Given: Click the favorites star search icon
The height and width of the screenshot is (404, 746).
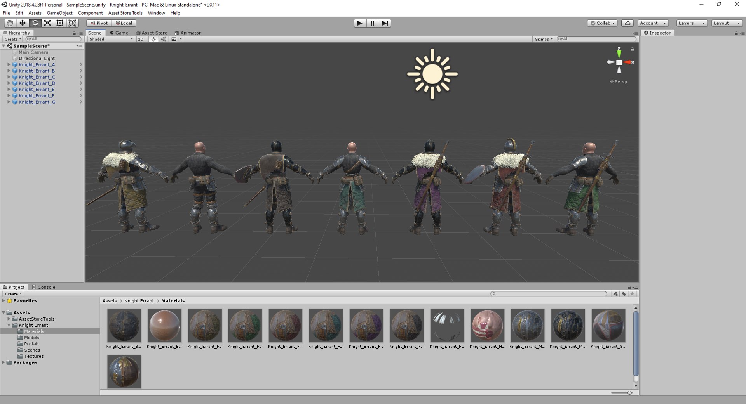Looking at the screenshot, I should pos(632,294).
